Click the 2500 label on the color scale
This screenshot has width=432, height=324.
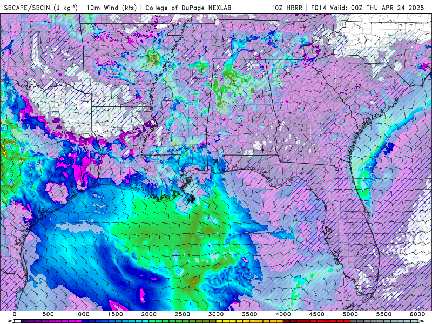coord(183,314)
